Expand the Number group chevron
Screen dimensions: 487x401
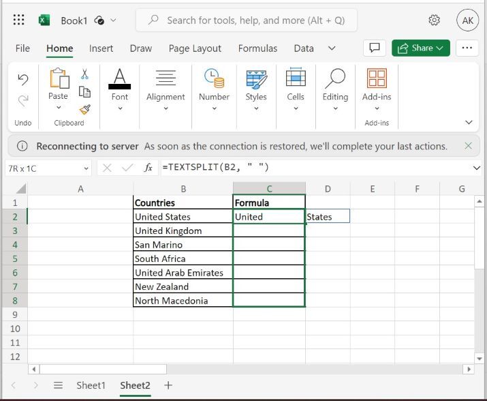point(215,108)
